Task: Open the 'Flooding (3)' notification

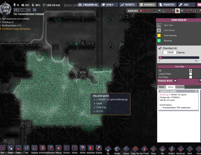Action: [8, 22]
